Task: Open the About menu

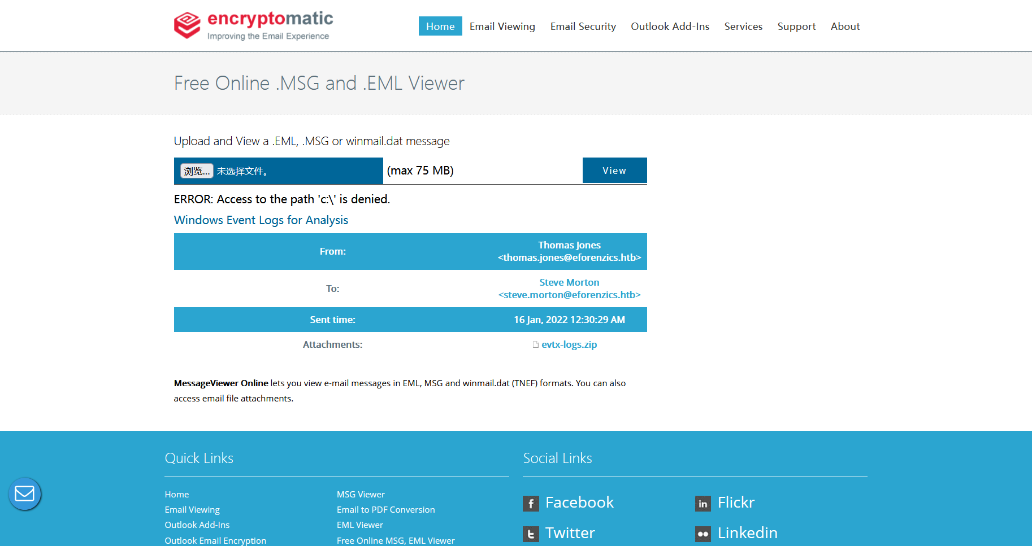Action: 845,26
